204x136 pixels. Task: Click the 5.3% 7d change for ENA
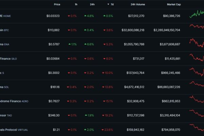click(x=108, y=44)
